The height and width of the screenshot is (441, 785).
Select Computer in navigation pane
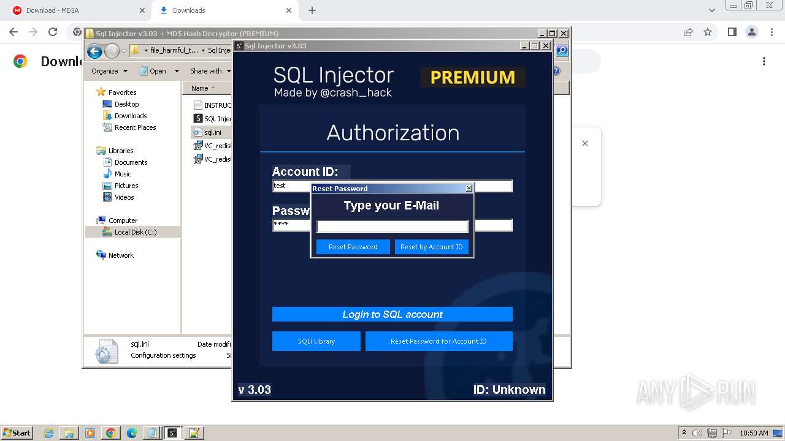pyautogui.click(x=123, y=221)
